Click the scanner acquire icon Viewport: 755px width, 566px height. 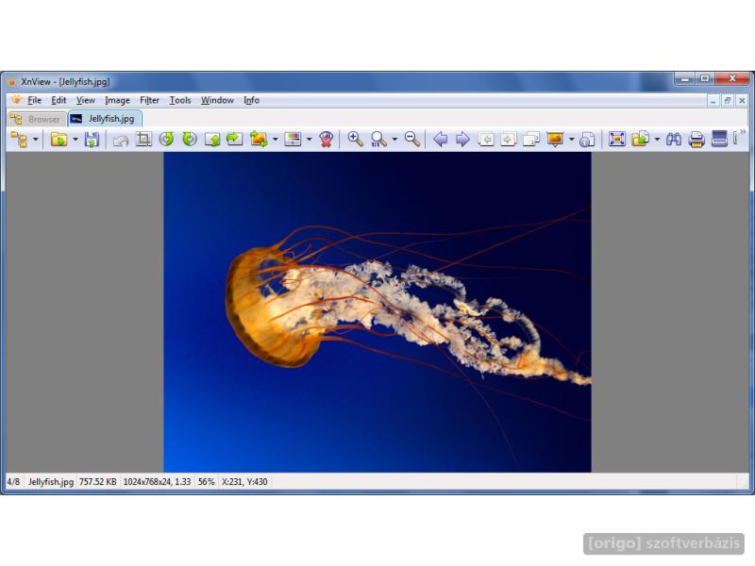pyautogui.click(x=719, y=140)
